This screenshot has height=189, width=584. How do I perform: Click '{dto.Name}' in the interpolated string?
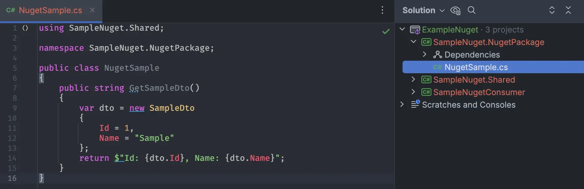coord(250,158)
